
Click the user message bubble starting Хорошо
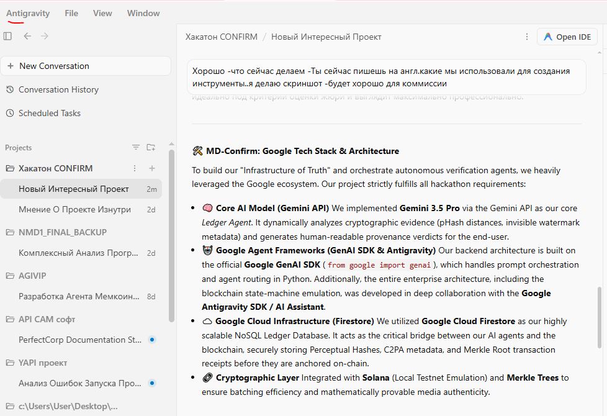(386, 77)
